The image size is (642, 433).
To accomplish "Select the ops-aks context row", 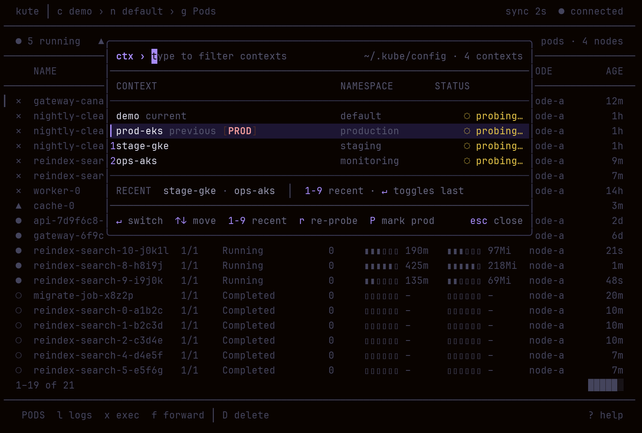I will click(319, 161).
